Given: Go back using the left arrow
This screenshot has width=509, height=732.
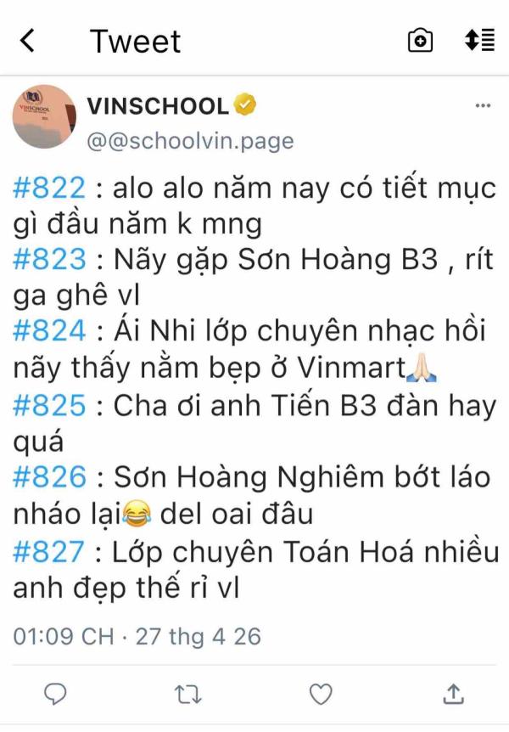Looking at the screenshot, I should click(27, 41).
